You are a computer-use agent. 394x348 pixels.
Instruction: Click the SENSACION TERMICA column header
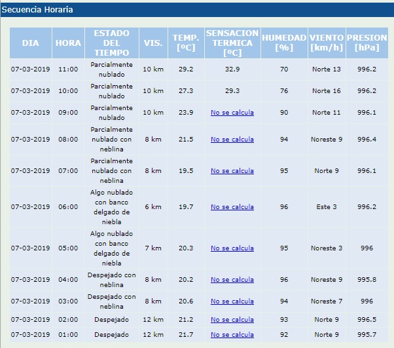point(232,43)
